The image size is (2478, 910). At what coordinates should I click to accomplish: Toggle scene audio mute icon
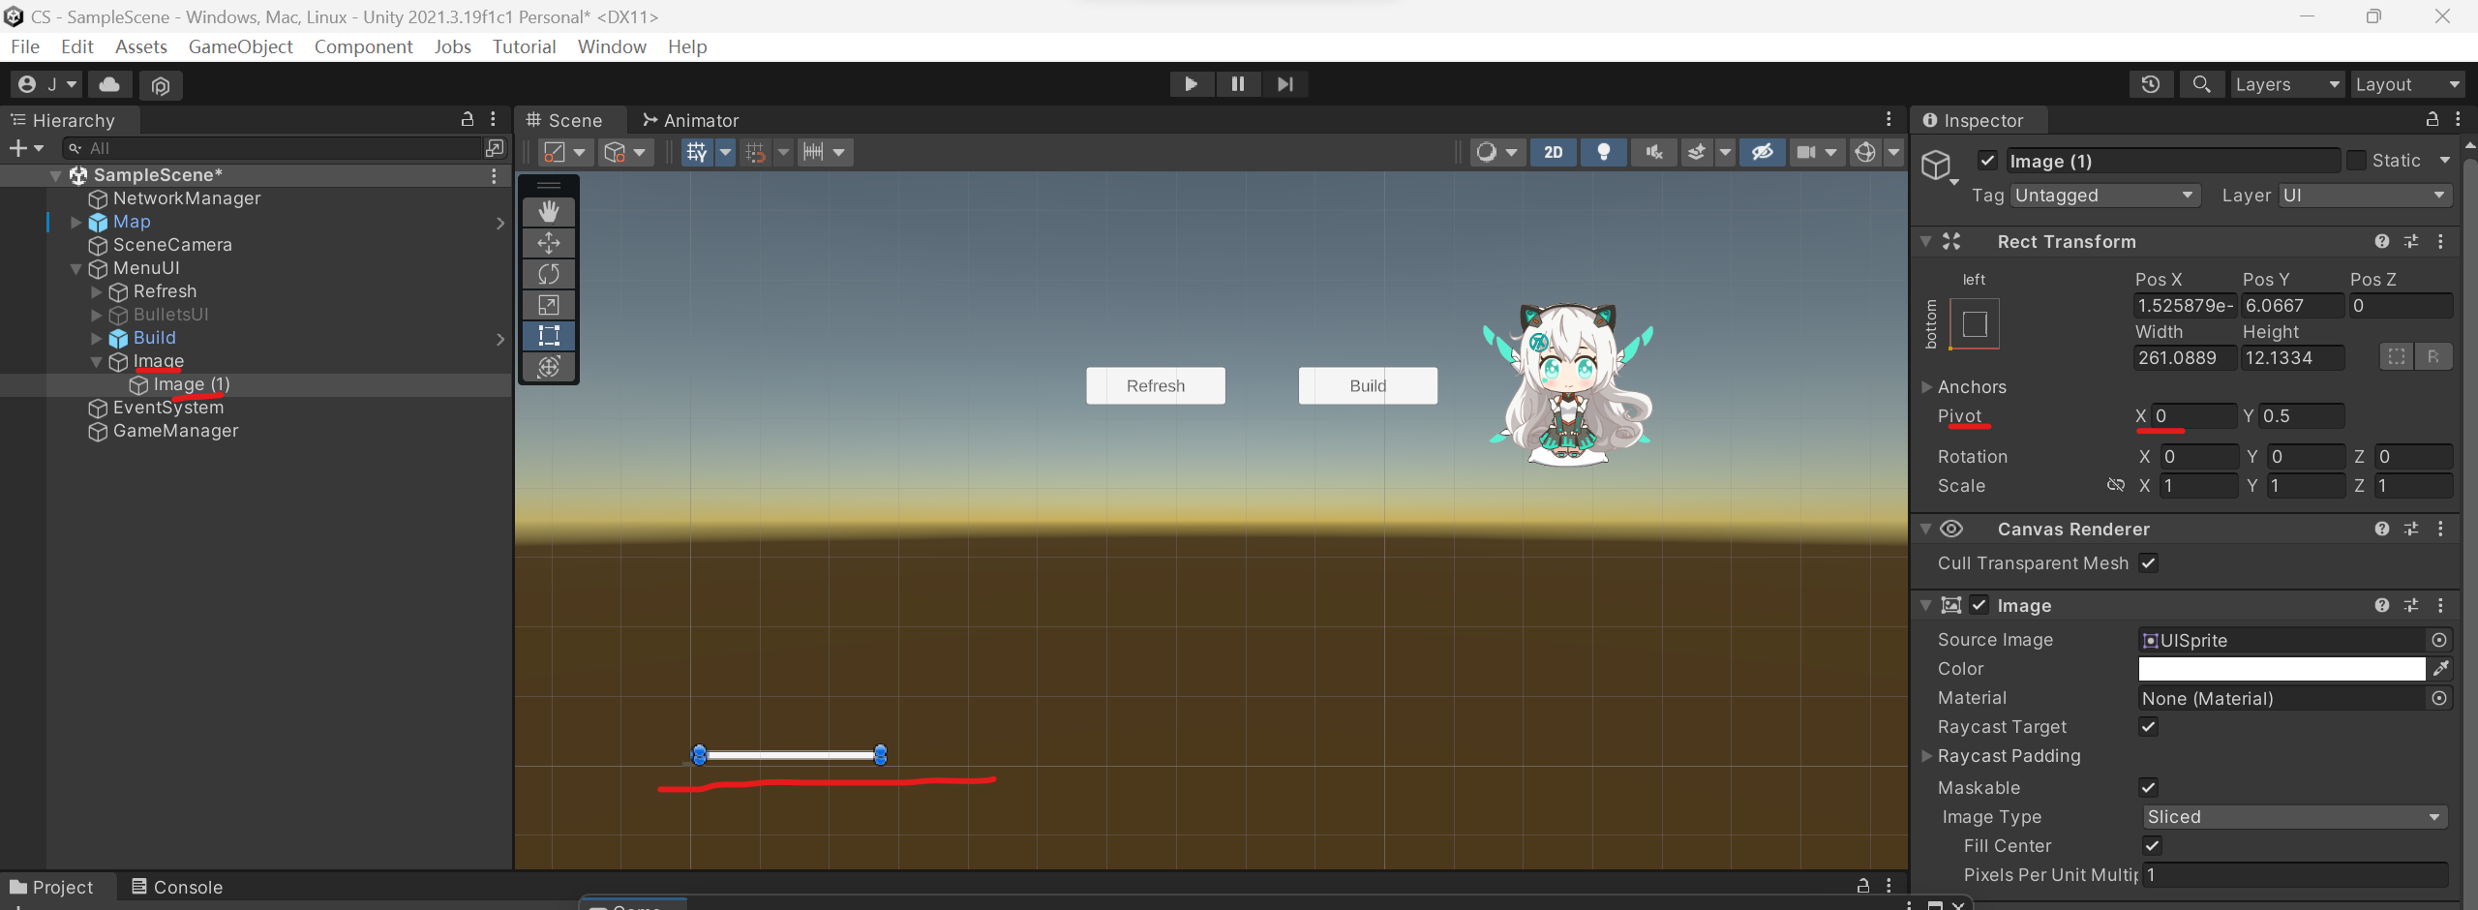(x=1653, y=152)
